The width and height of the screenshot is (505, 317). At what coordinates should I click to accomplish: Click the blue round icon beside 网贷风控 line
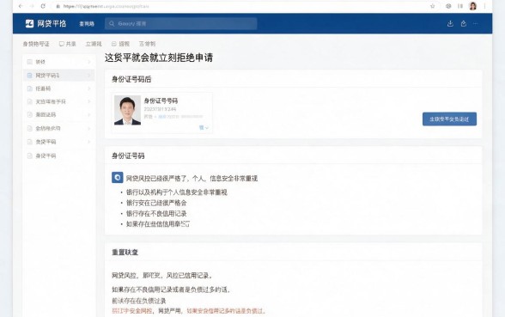point(117,178)
